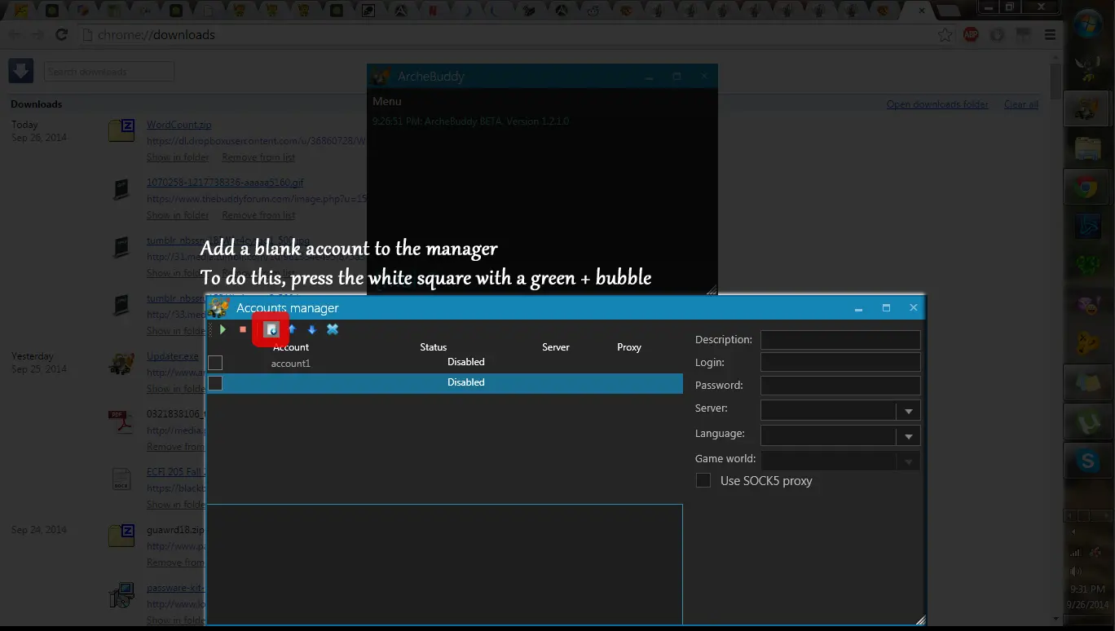1115x631 pixels.
Task: Click the red Stop square icon
Action: (x=243, y=329)
